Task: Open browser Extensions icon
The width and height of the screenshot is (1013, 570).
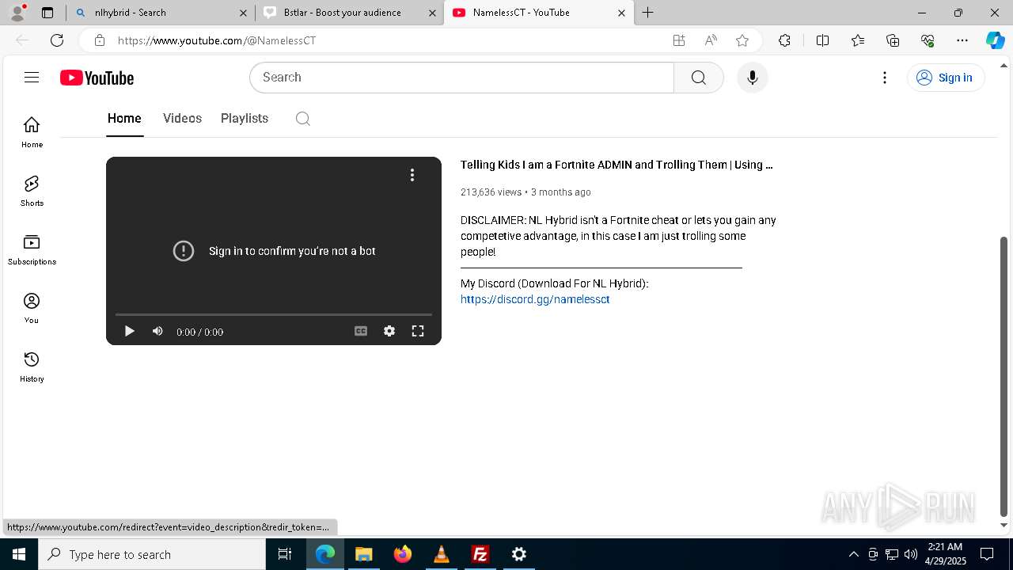Action: coord(784,40)
